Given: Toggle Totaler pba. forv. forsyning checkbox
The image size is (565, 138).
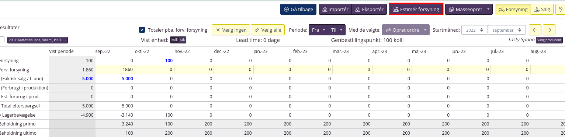Looking at the screenshot, I should (142, 30).
